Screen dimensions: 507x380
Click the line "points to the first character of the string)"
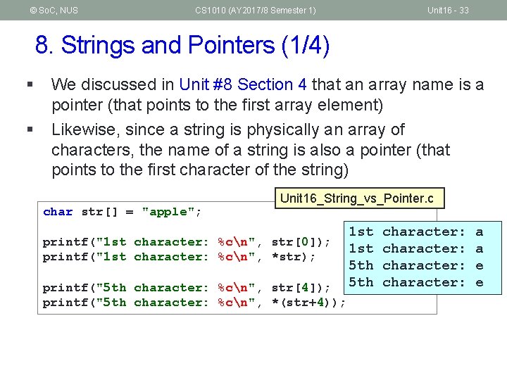(200, 170)
